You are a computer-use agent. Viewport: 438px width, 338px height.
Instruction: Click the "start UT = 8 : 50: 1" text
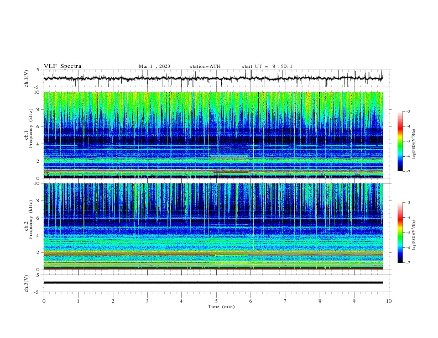[x=267, y=66]
